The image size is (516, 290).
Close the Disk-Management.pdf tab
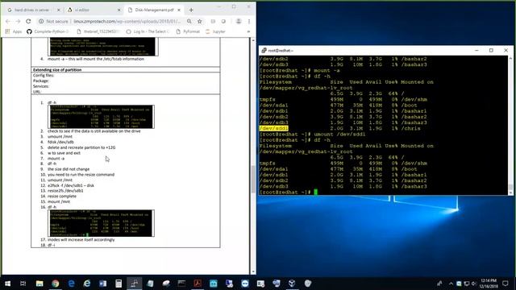179,10
